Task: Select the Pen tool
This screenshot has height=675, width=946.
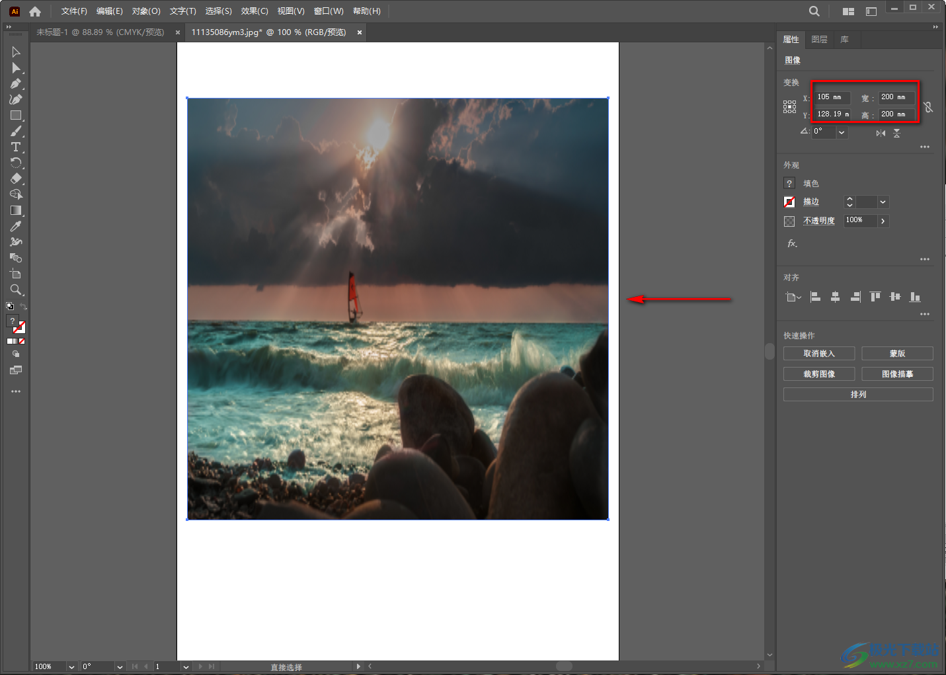Action: (16, 84)
